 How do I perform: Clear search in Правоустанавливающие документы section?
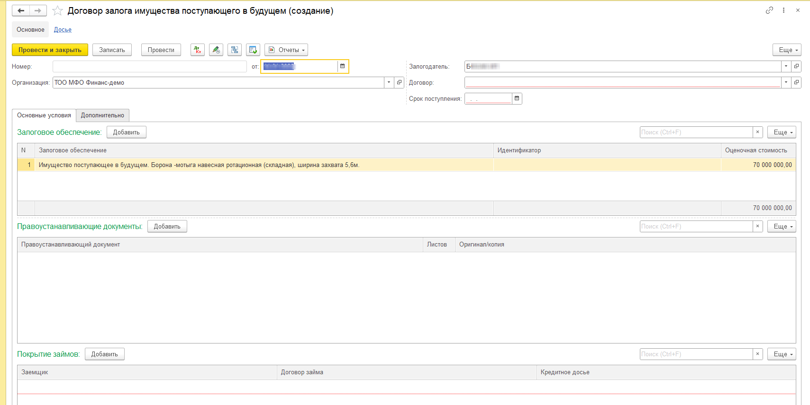(757, 226)
